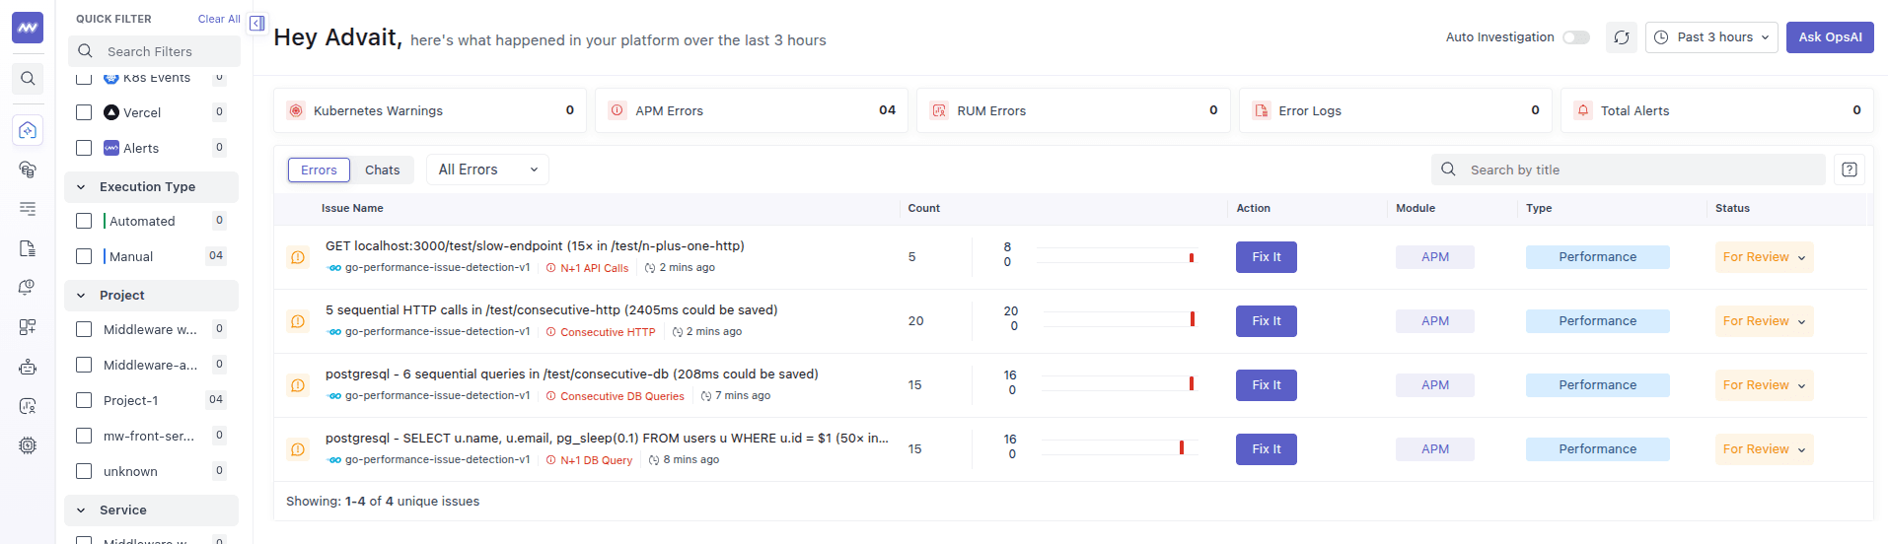Open For Review status for SELECT u.name issue
This screenshot has height=544, width=1888.
tap(1764, 449)
